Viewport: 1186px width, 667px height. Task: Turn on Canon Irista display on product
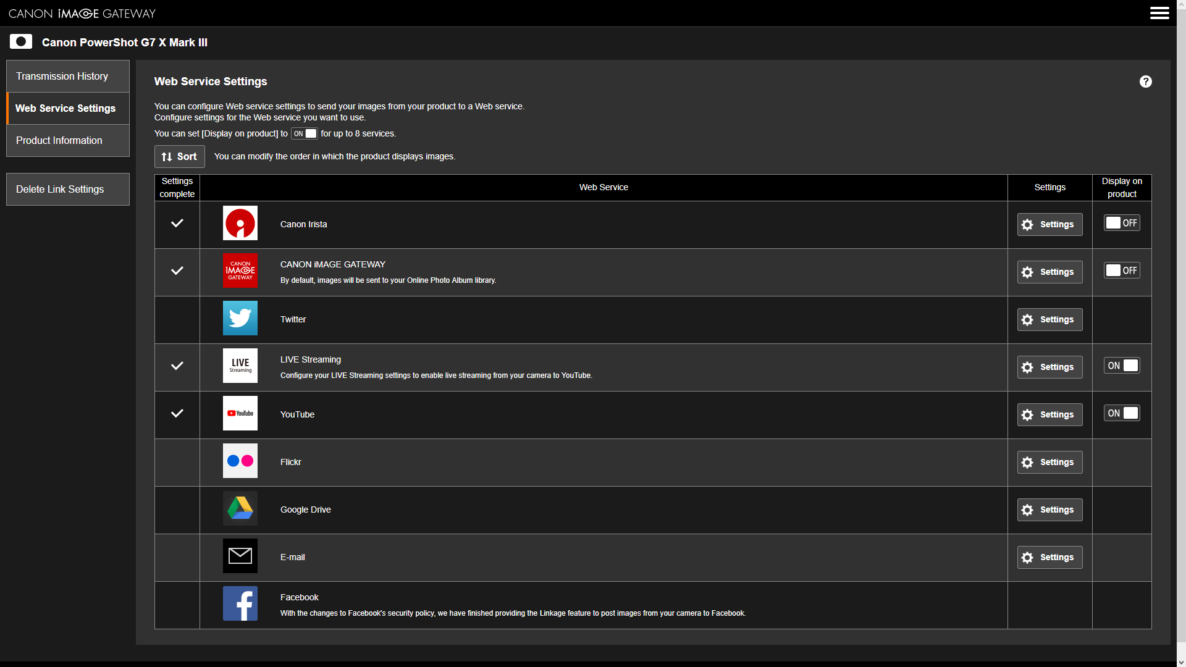tap(1122, 223)
